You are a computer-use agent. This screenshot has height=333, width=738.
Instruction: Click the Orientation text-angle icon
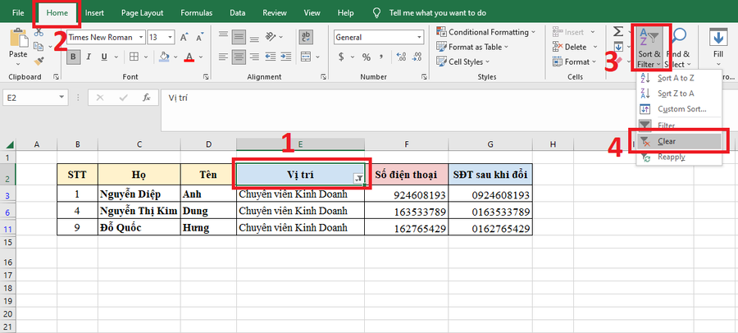(x=271, y=36)
